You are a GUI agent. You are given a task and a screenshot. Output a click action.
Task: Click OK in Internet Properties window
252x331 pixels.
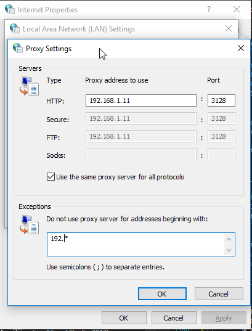tap(124, 317)
